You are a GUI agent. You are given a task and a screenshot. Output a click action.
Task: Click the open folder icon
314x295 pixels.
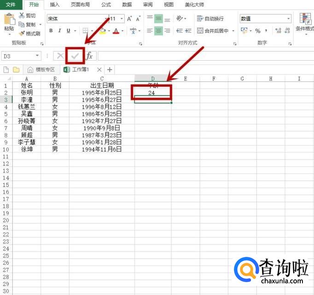pos(16,69)
